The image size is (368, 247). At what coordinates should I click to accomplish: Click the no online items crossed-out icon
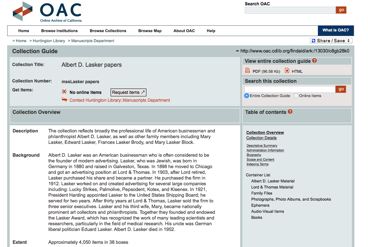click(x=64, y=92)
